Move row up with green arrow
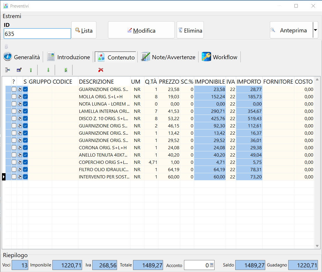Viewport: 322px width, 272px height. pos(31,70)
